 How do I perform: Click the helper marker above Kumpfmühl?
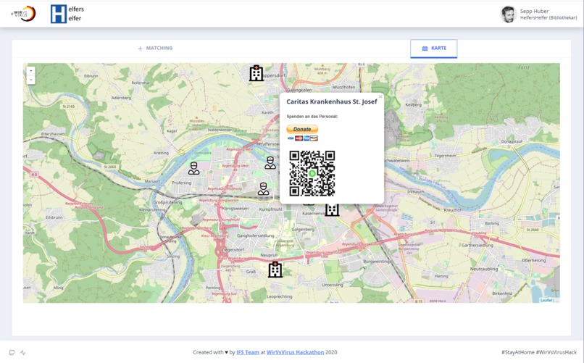pyautogui.click(x=263, y=189)
